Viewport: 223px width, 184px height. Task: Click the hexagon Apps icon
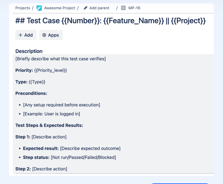(x=44, y=35)
